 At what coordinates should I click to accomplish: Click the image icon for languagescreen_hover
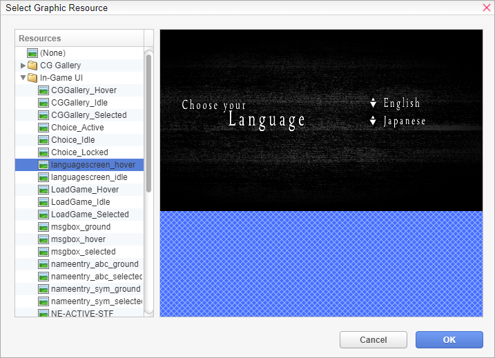(43, 165)
